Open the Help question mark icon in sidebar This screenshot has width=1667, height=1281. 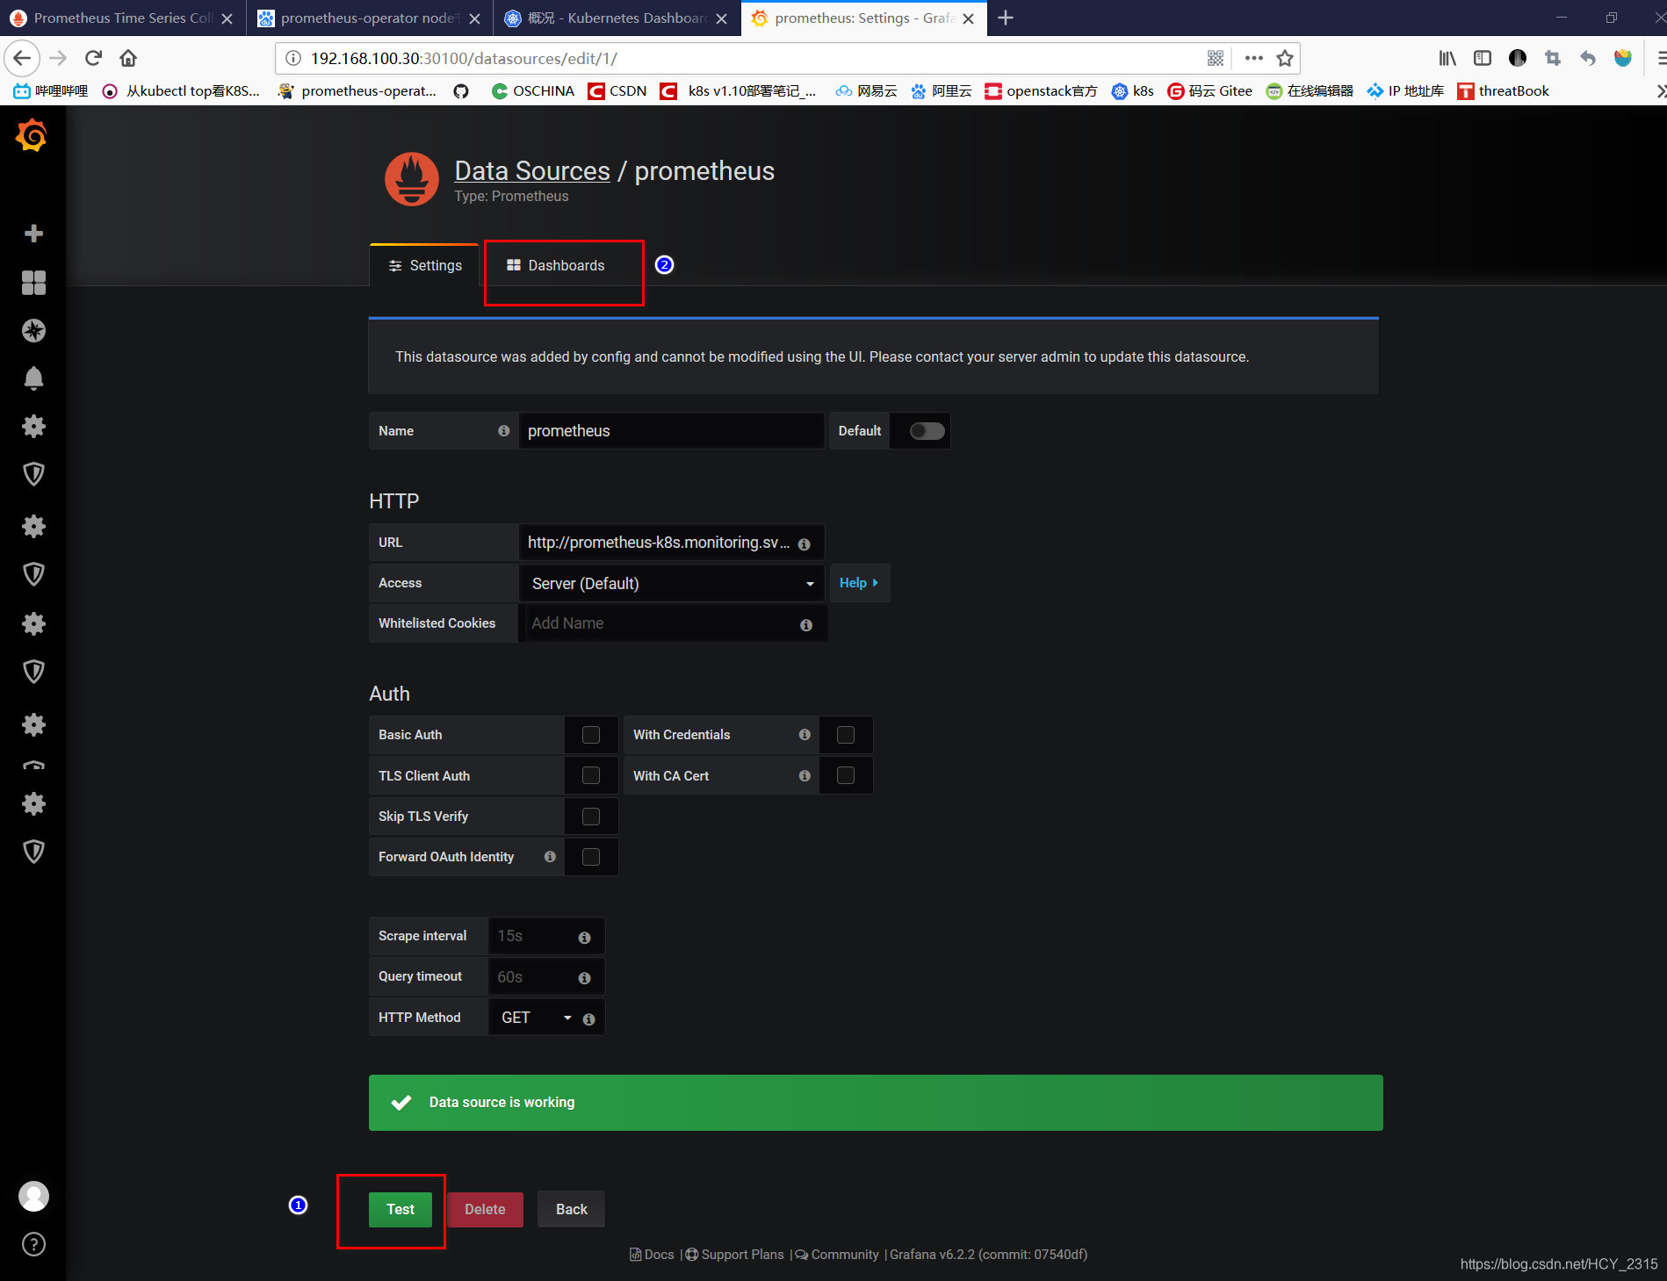[x=33, y=1244]
